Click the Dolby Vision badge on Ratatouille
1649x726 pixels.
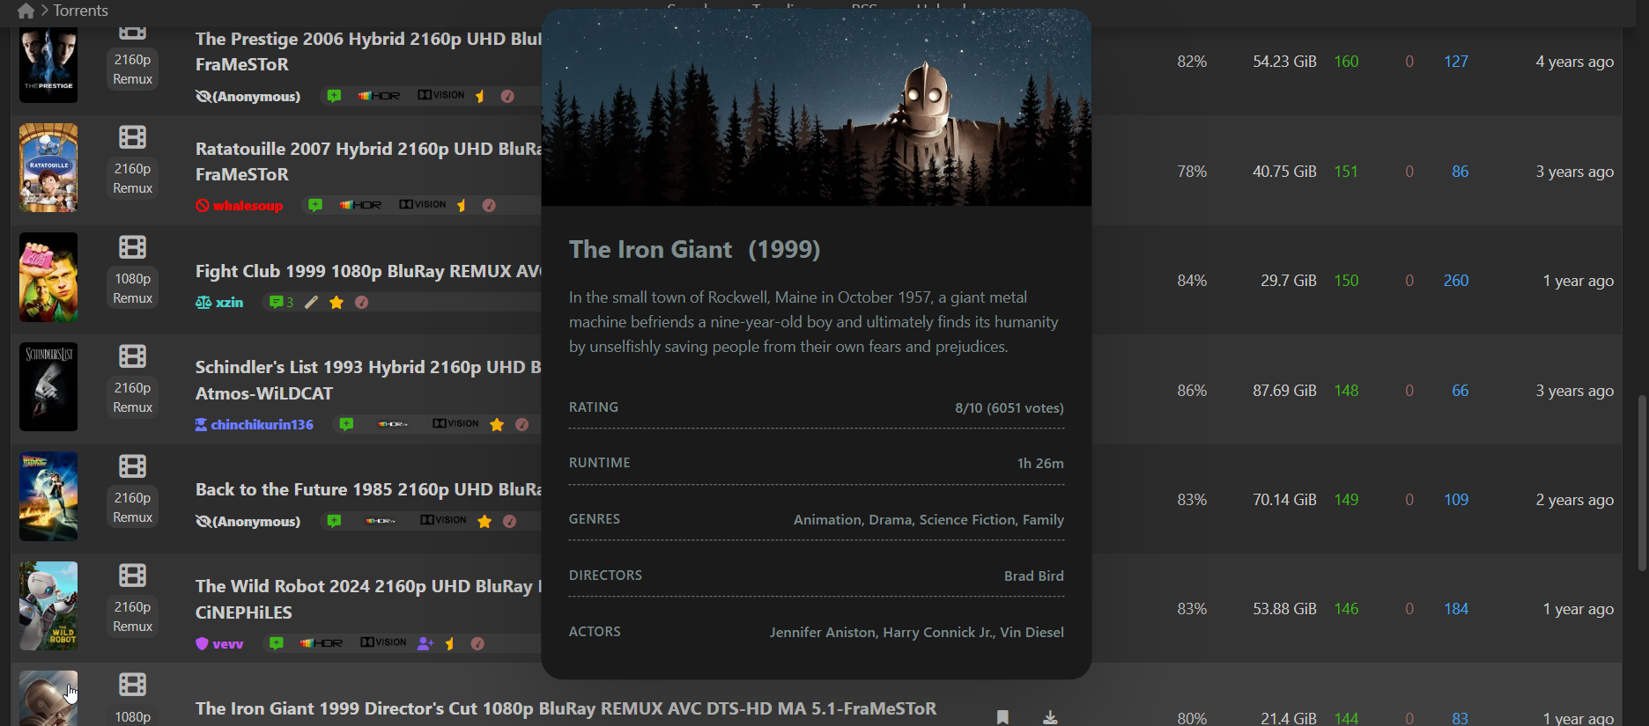[x=422, y=204]
